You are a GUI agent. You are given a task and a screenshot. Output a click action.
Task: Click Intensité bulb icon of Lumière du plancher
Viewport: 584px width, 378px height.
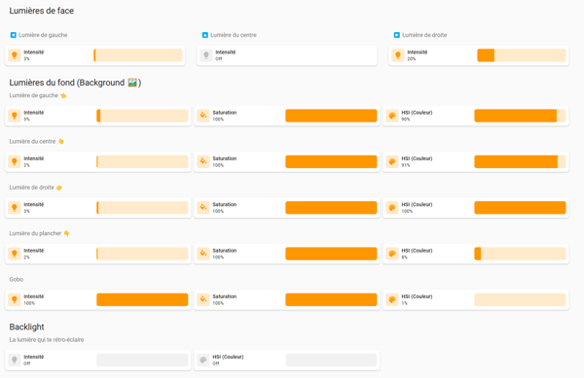pyautogui.click(x=15, y=254)
